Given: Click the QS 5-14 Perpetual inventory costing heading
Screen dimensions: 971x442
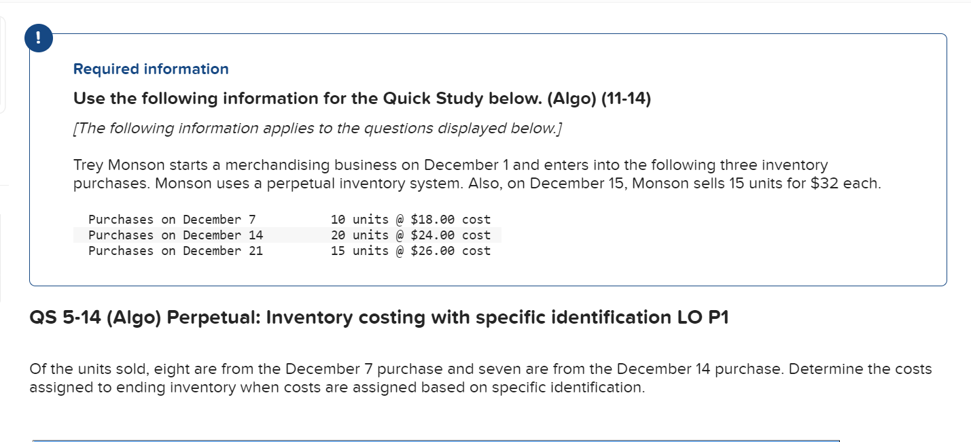Looking at the screenshot, I should pyautogui.click(x=379, y=318).
